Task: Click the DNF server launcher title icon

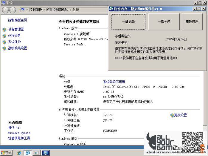Action: pyautogui.click(x=111, y=9)
